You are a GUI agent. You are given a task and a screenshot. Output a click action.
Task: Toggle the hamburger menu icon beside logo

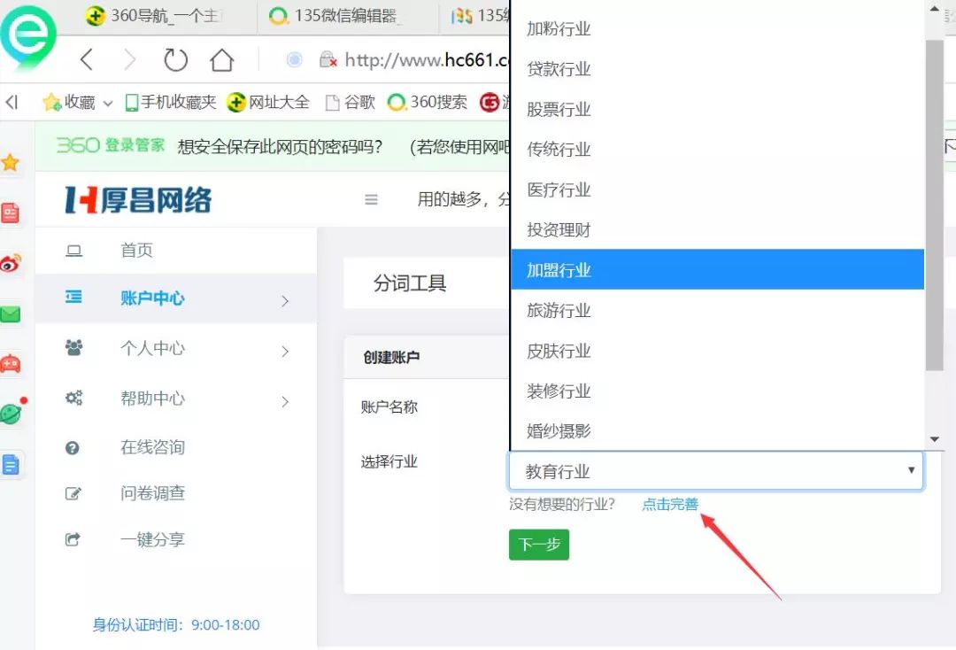pos(371,199)
